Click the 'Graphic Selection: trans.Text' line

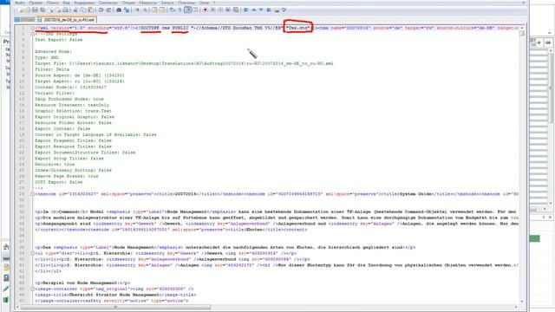click(x=73, y=111)
